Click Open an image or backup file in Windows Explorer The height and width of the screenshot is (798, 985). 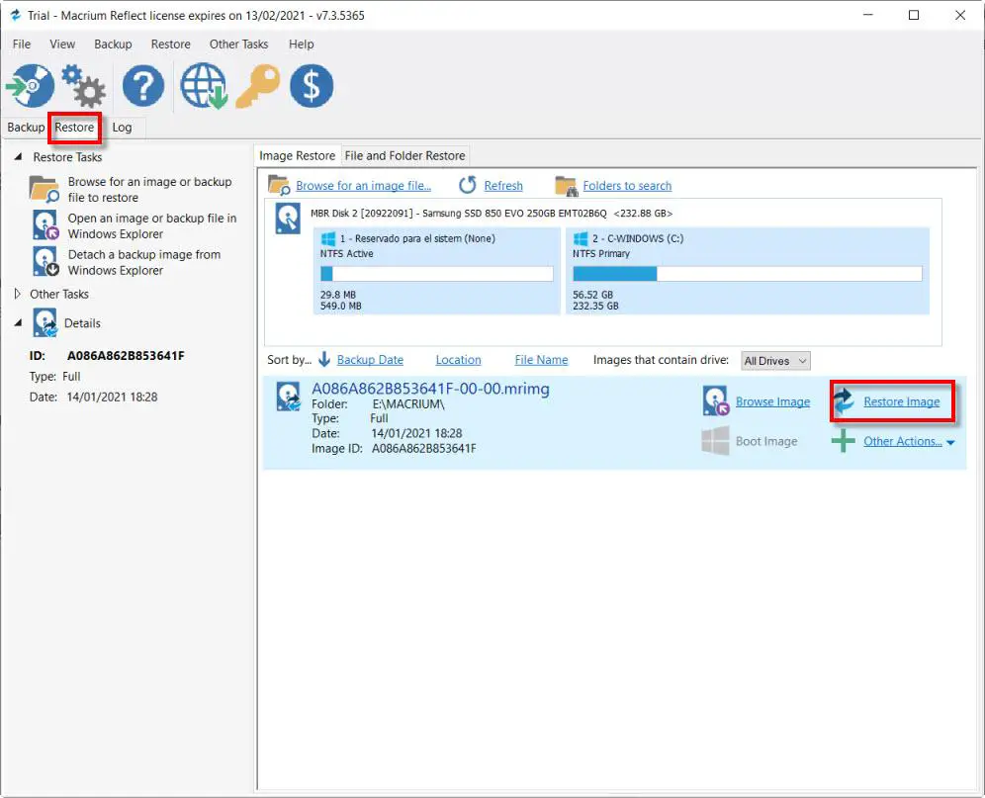(x=152, y=225)
